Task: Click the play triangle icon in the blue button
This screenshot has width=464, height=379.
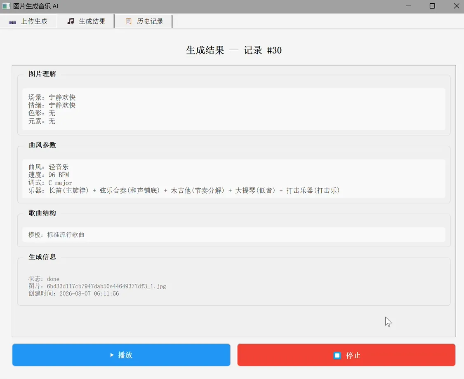Action: (112, 355)
